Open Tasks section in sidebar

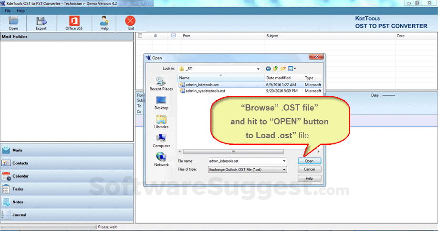tap(67, 189)
